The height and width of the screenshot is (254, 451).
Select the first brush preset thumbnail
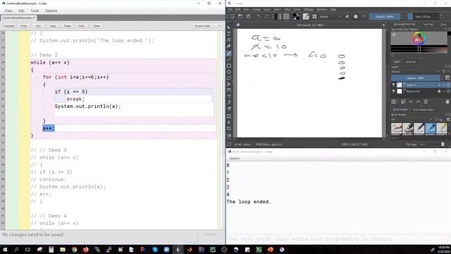(x=396, y=128)
